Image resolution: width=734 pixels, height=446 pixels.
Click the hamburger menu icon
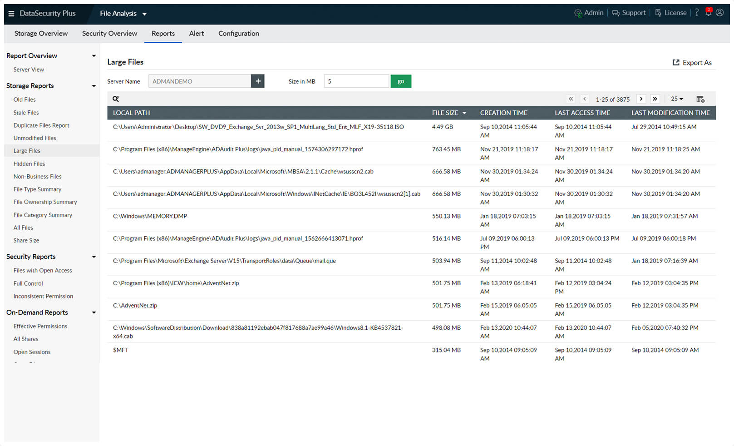click(x=11, y=14)
